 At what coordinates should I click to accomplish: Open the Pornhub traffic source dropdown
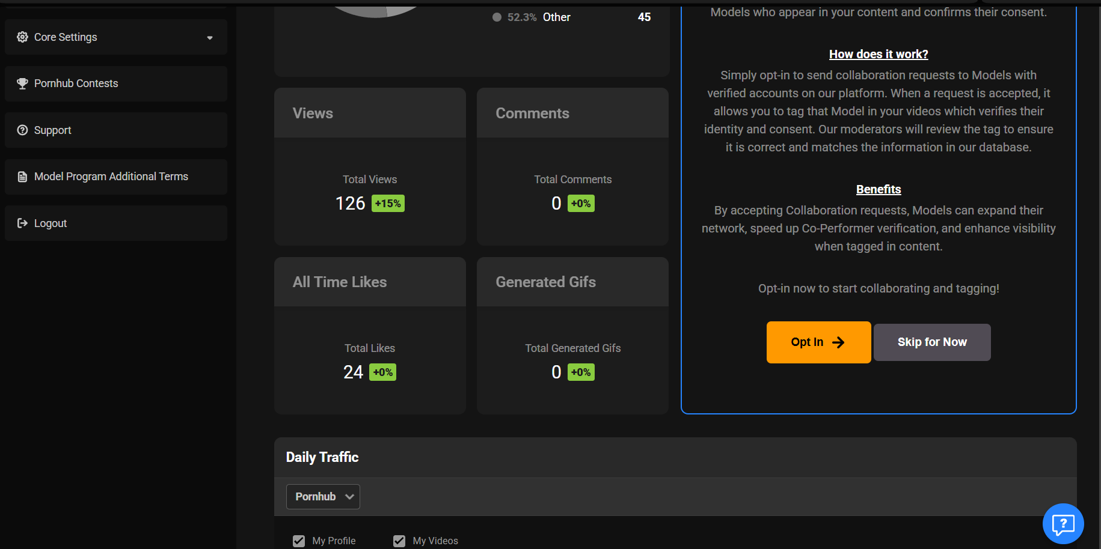point(323,497)
